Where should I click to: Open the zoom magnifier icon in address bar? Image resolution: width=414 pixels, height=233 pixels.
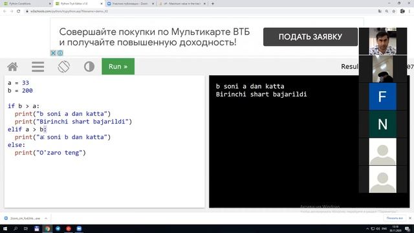click(387, 12)
